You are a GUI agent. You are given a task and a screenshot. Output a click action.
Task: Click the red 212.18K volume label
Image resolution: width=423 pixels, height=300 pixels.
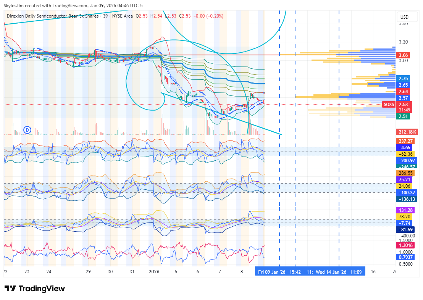coord(407,132)
